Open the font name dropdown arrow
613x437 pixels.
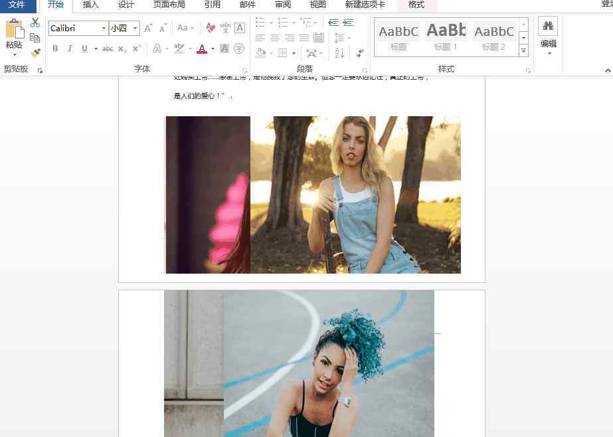[104, 28]
